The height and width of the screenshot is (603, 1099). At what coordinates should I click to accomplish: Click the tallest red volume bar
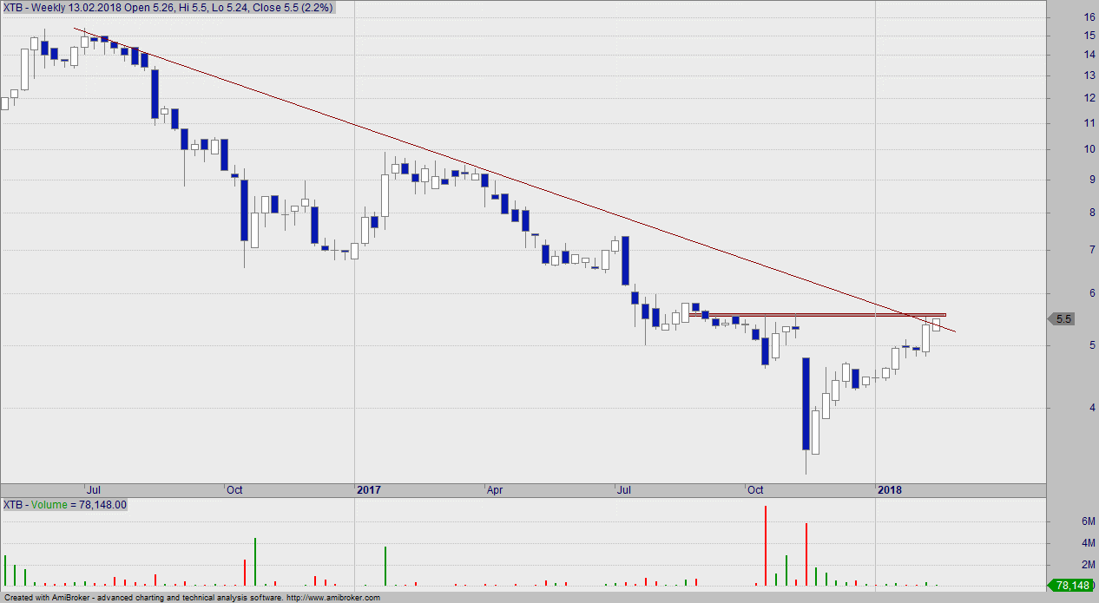(x=766, y=545)
